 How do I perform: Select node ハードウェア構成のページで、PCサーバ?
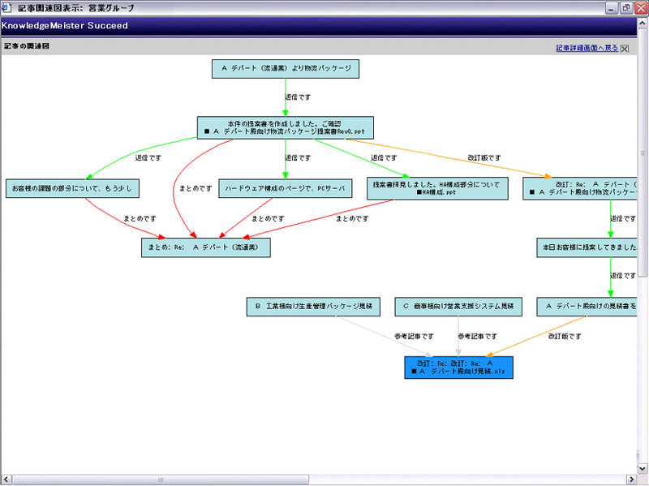point(286,188)
